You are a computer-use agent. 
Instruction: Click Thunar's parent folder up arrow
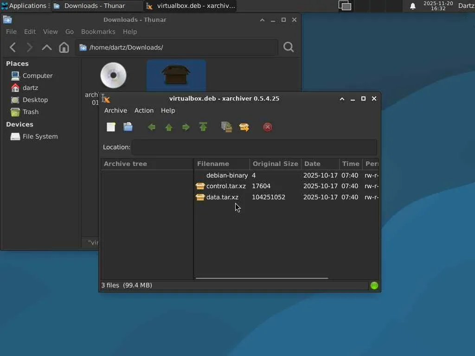point(47,47)
